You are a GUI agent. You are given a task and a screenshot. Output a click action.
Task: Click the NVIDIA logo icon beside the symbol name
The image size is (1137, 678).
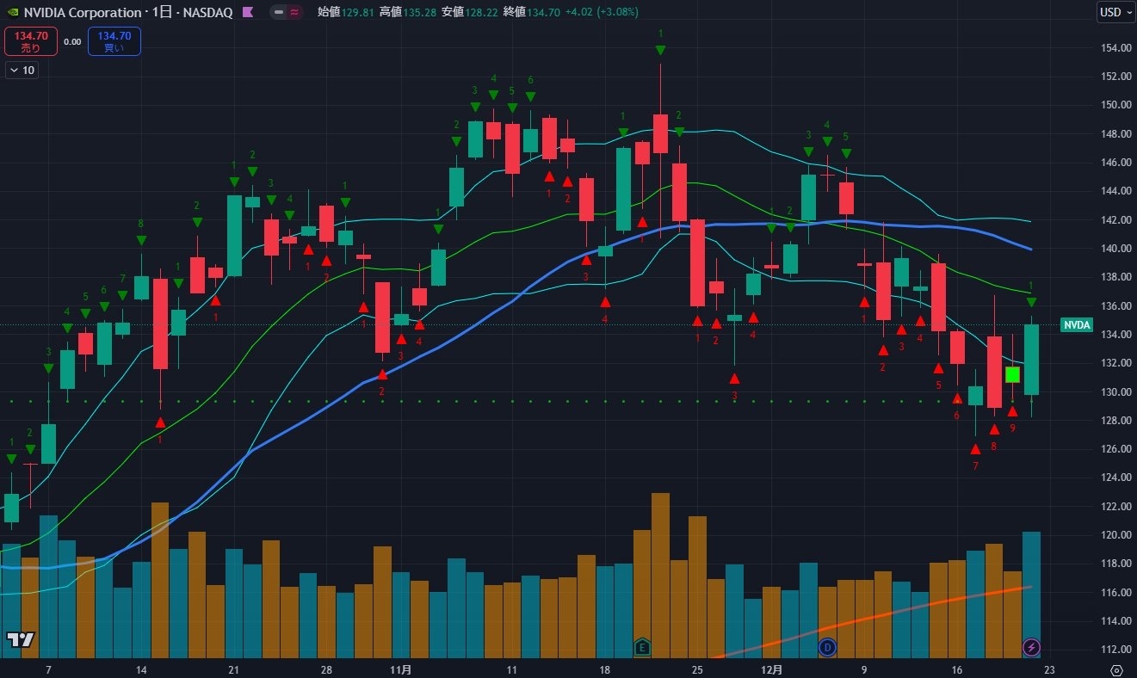pos(11,12)
